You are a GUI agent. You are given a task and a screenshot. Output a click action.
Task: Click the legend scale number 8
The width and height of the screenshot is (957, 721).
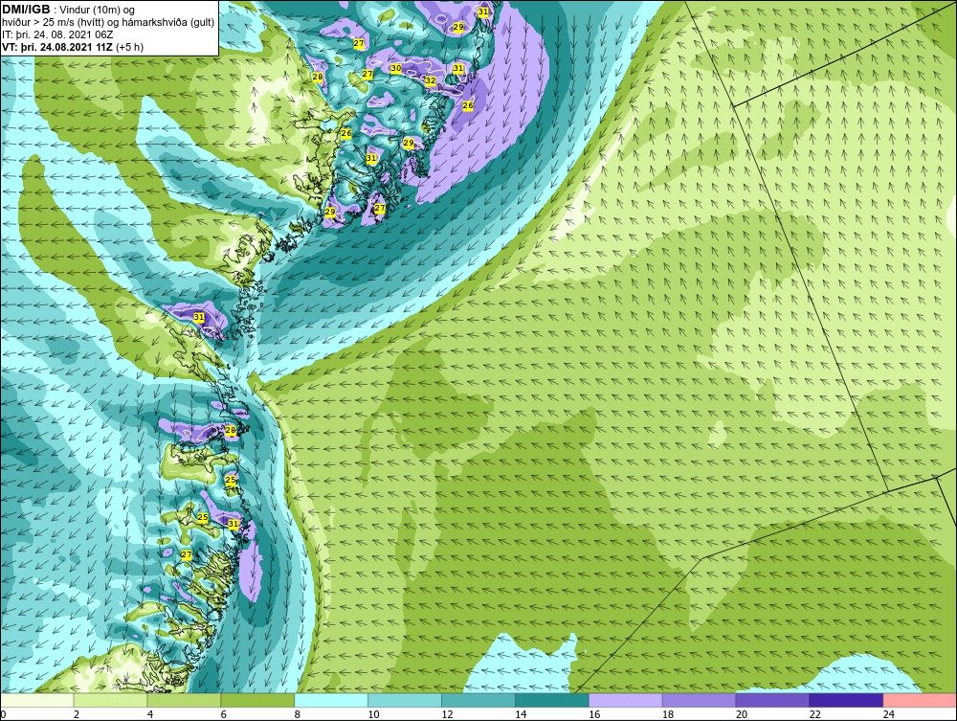click(298, 714)
